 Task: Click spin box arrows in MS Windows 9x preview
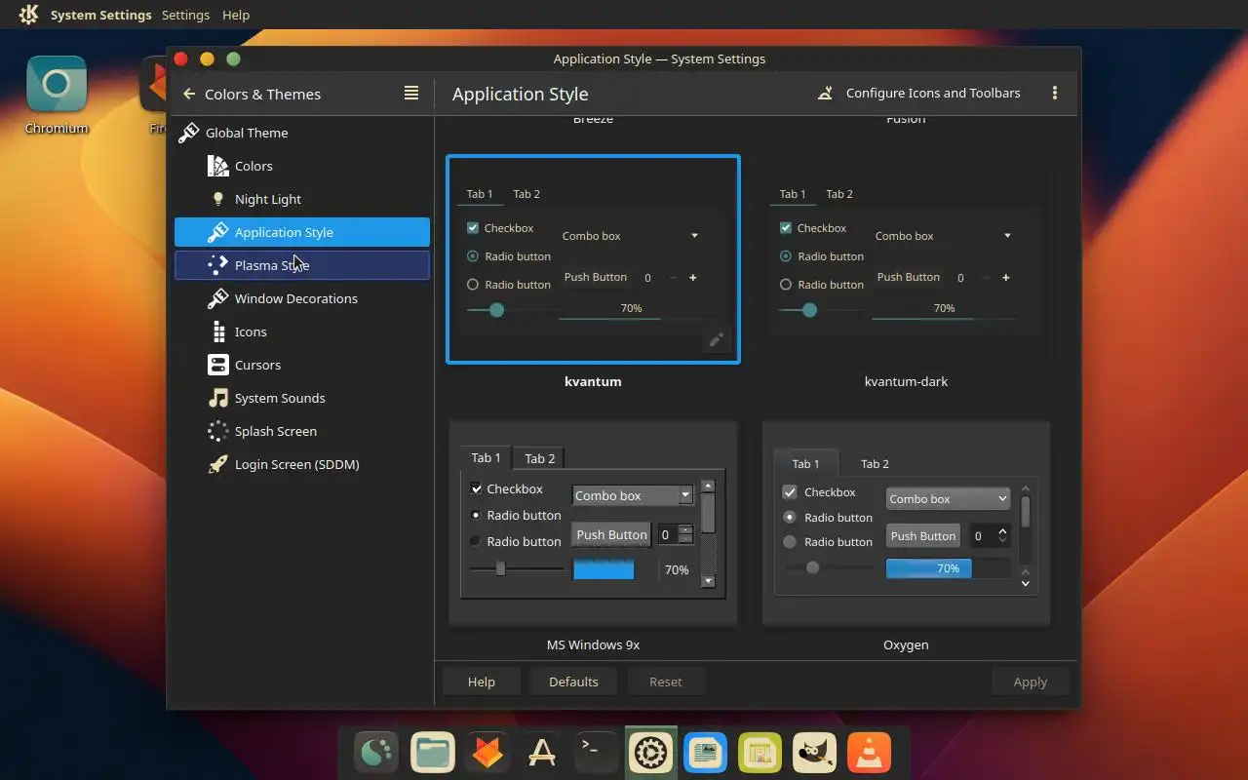[685, 534]
